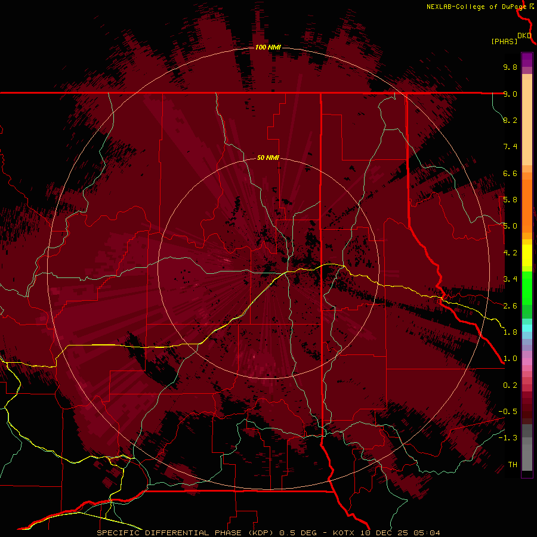Click the 4.2 legend value
The width and height of the screenshot is (537, 537).
[x=510, y=253]
